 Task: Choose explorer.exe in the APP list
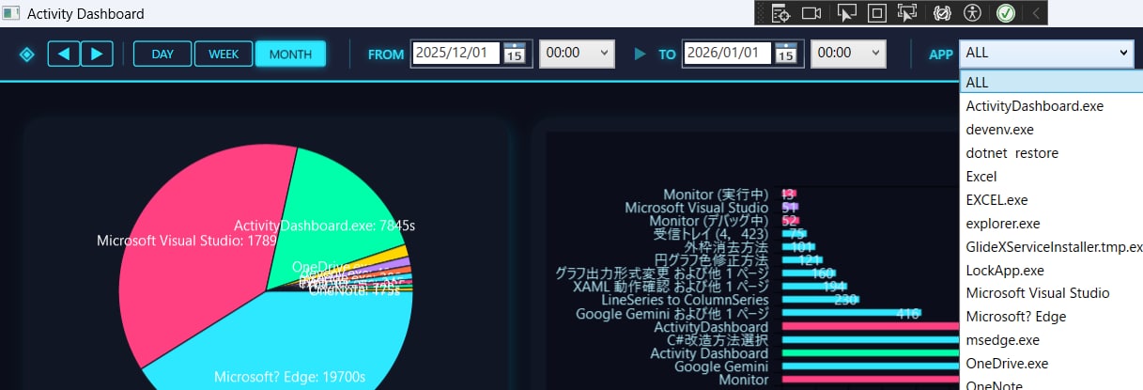[1051, 224]
